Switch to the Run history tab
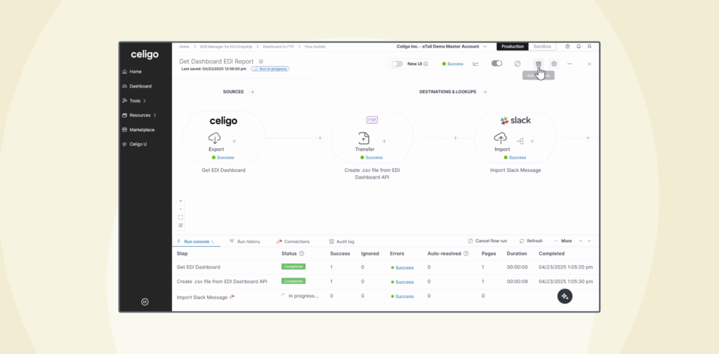The image size is (719, 354). coord(245,241)
